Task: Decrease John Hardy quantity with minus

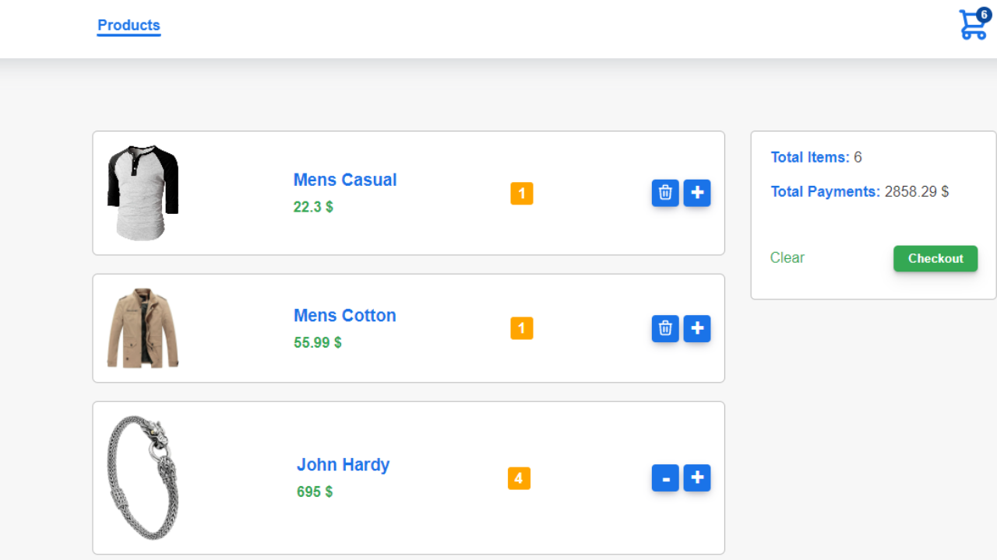Action: tap(665, 478)
